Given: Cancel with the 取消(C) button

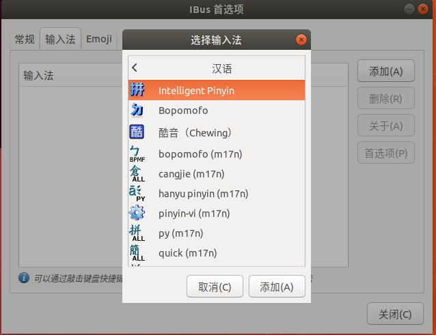Looking at the screenshot, I should tap(215, 287).
